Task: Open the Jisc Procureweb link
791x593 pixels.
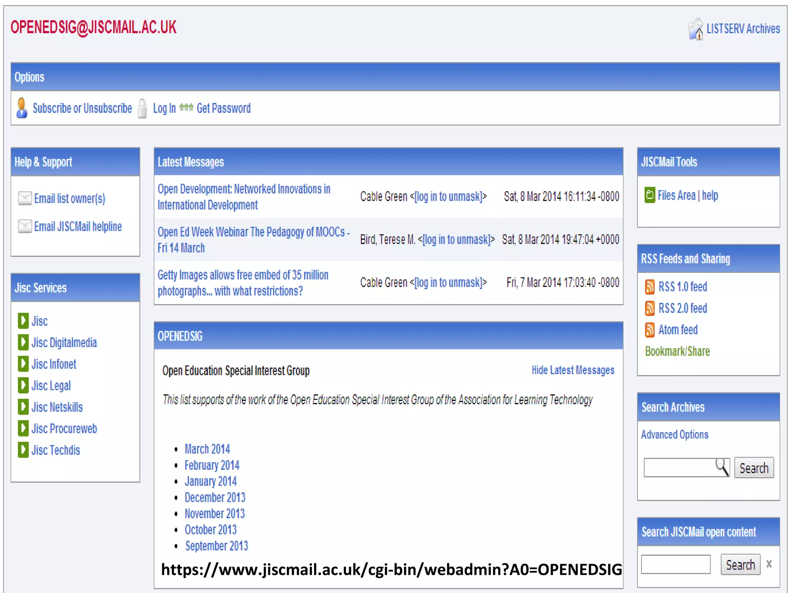Action: coord(64,429)
